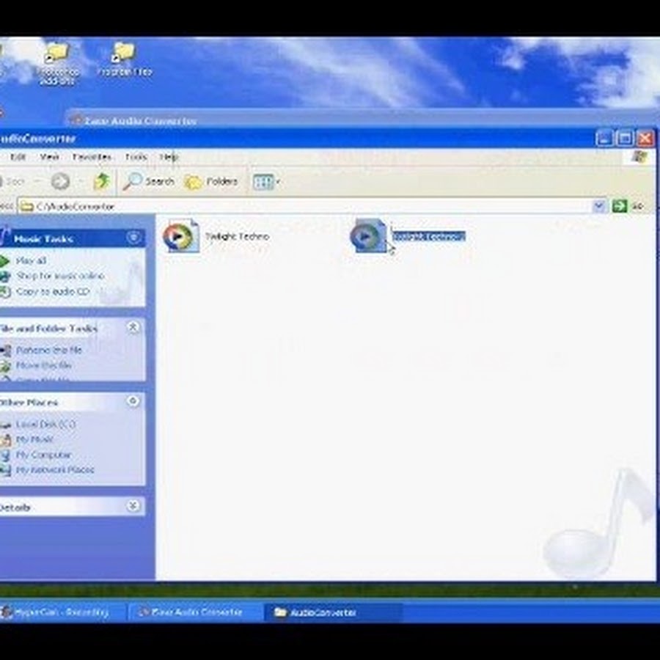Image resolution: width=660 pixels, height=660 pixels.
Task: Open the Tools menu
Action: tap(136, 157)
